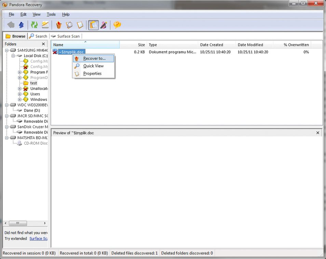Viewport: 326px width, 259px height.
Task: Click the Folders pane horizontal scrollbar thumb
Action: coord(18,223)
